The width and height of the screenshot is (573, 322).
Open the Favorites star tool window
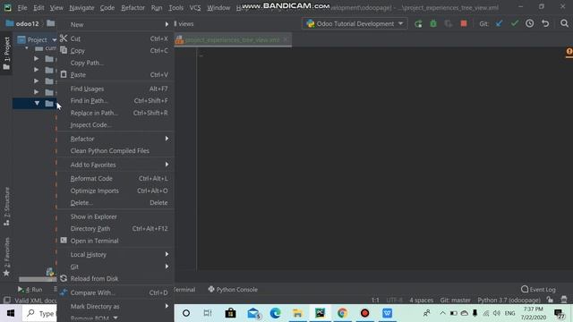(6, 273)
